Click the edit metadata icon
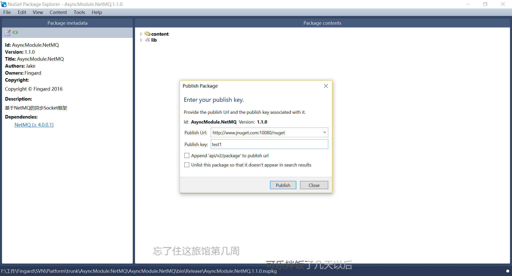512x276 pixels. pos(8,32)
